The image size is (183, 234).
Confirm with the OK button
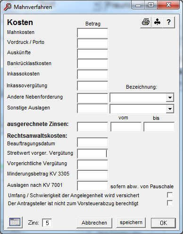[163, 223]
